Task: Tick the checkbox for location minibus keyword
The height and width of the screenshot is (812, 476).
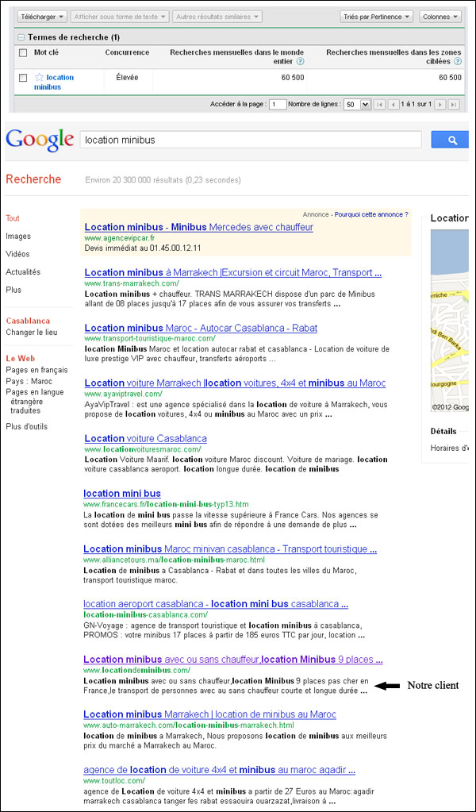Action: (x=23, y=78)
